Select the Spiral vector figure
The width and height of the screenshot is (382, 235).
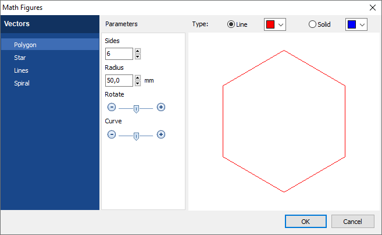(22, 83)
